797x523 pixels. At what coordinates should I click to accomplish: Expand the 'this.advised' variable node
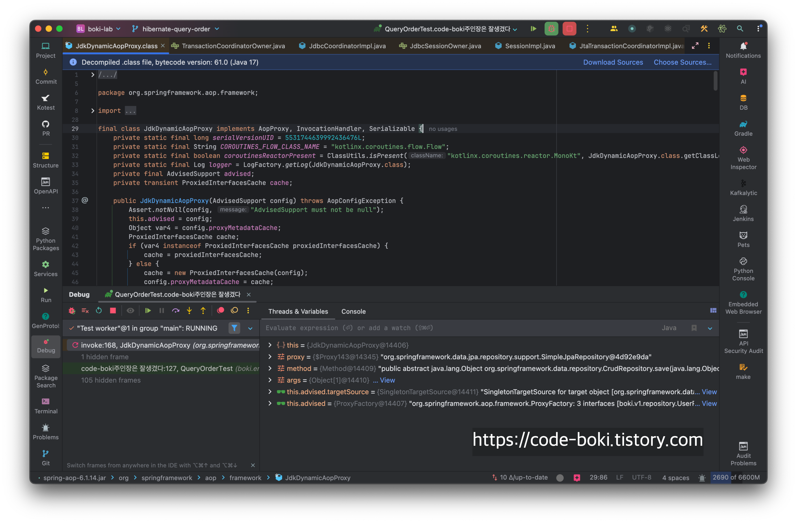point(270,404)
